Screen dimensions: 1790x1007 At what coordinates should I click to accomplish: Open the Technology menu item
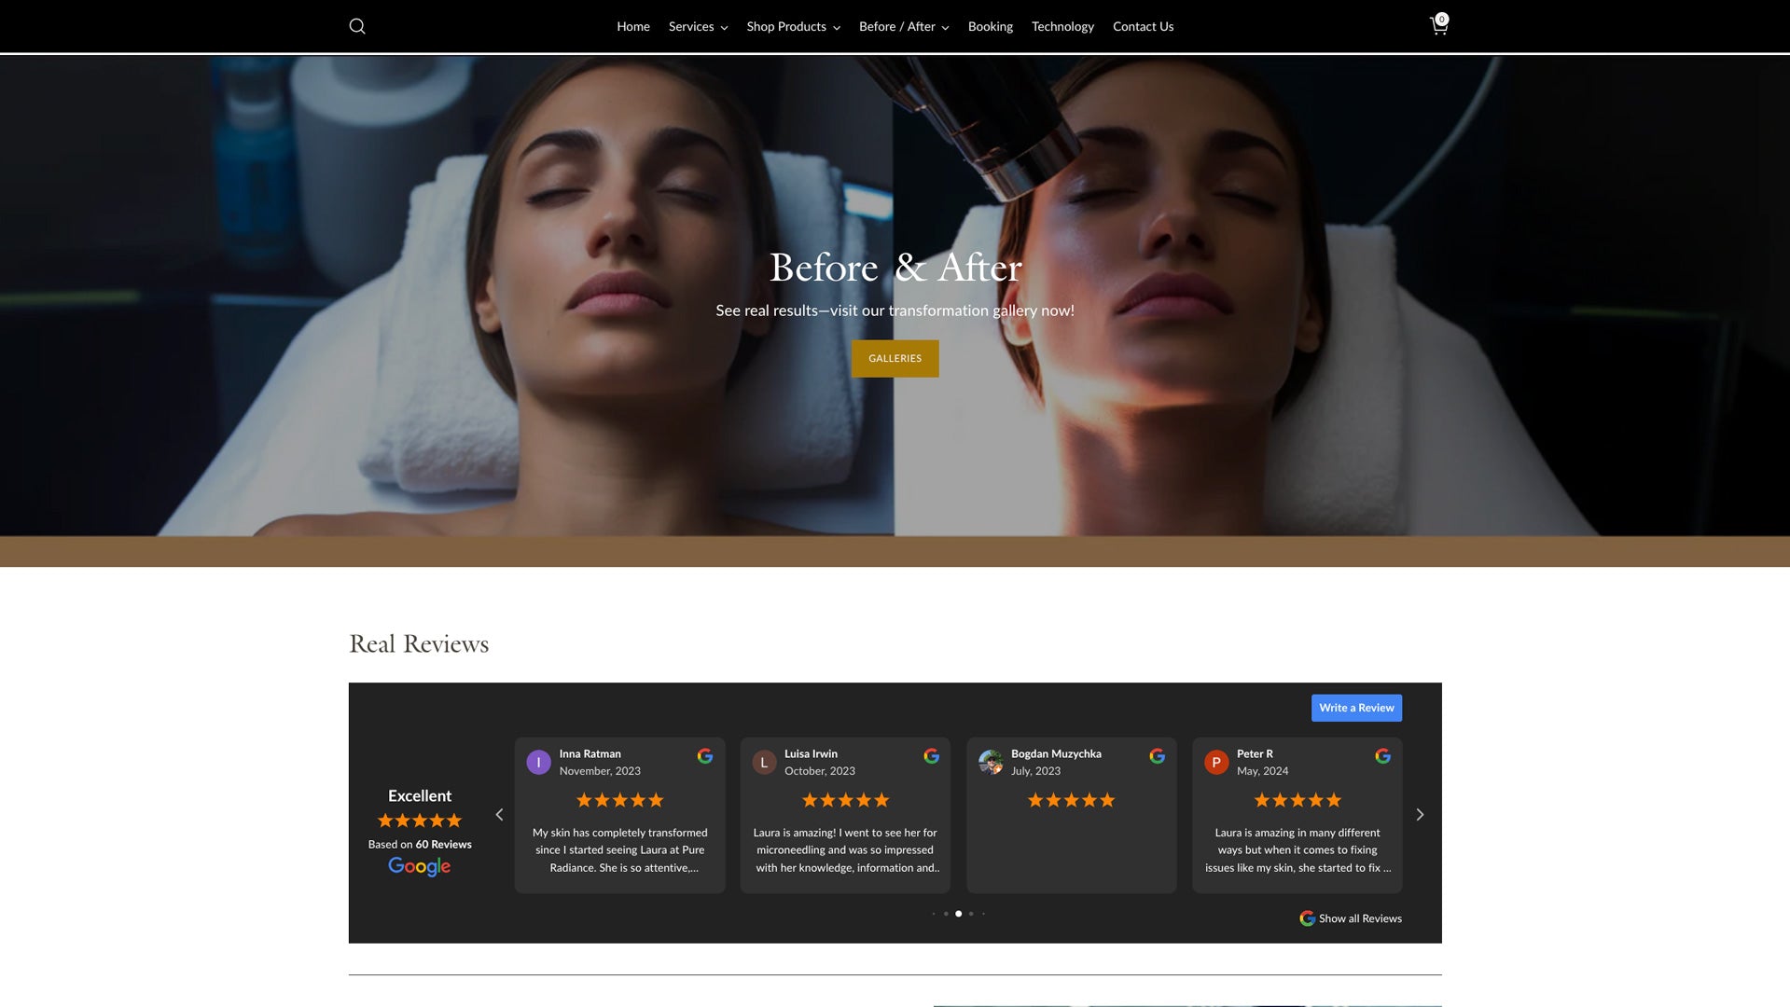(1062, 26)
